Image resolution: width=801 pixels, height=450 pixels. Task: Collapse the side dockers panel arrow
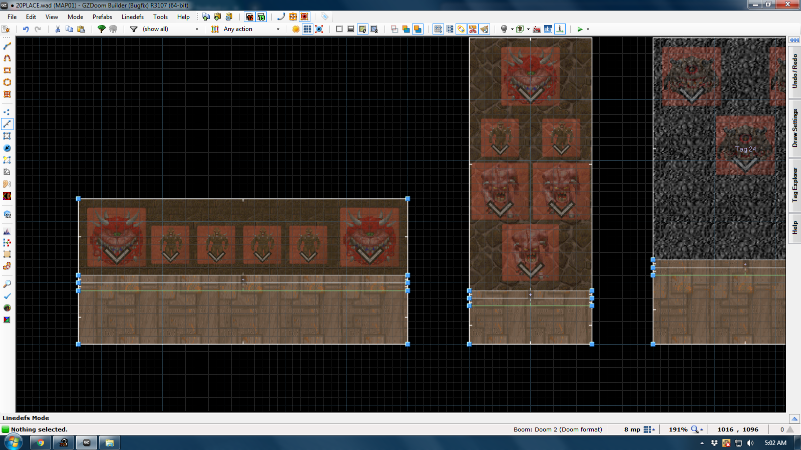click(x=794, y=40)
